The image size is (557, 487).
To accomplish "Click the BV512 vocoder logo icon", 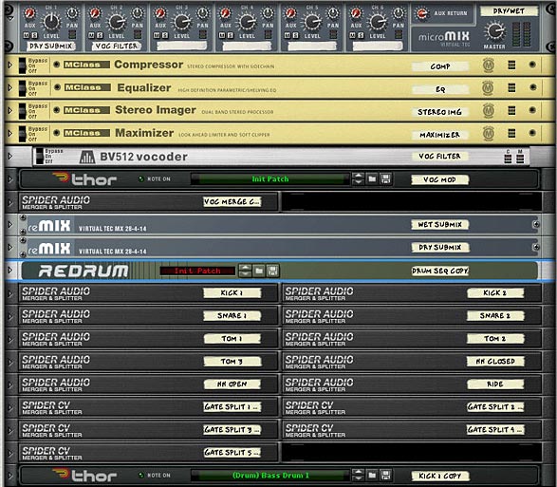I will click(87, 157).
